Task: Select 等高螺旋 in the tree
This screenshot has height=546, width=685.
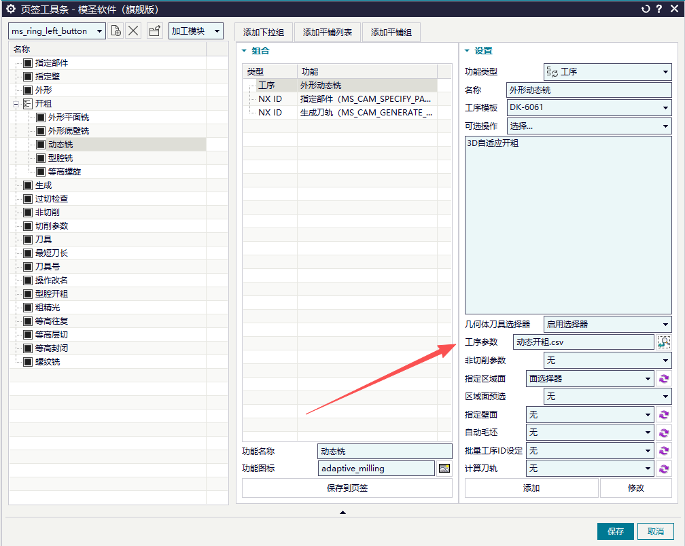Action: [x=64, y=172]
